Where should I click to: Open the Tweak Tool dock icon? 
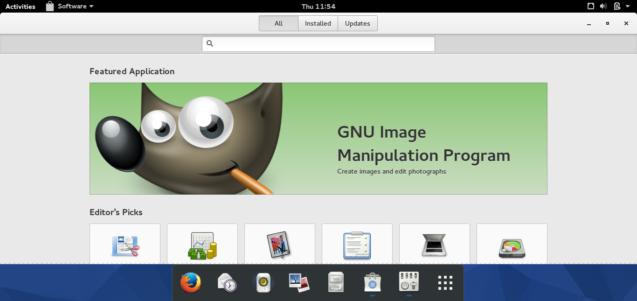409,283
